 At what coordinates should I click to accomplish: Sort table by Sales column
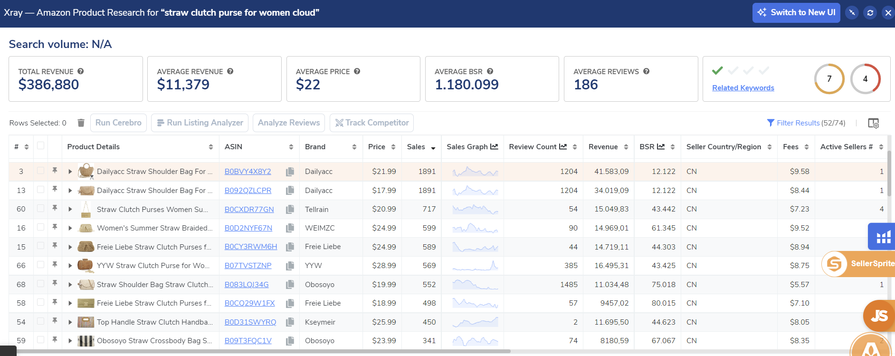click(x=433, y=147)
